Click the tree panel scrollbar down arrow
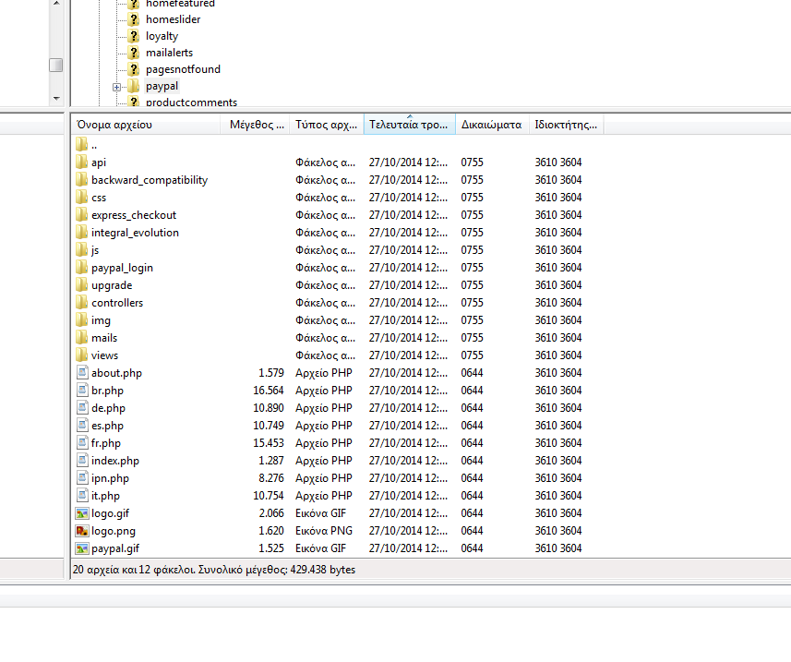 56,99
